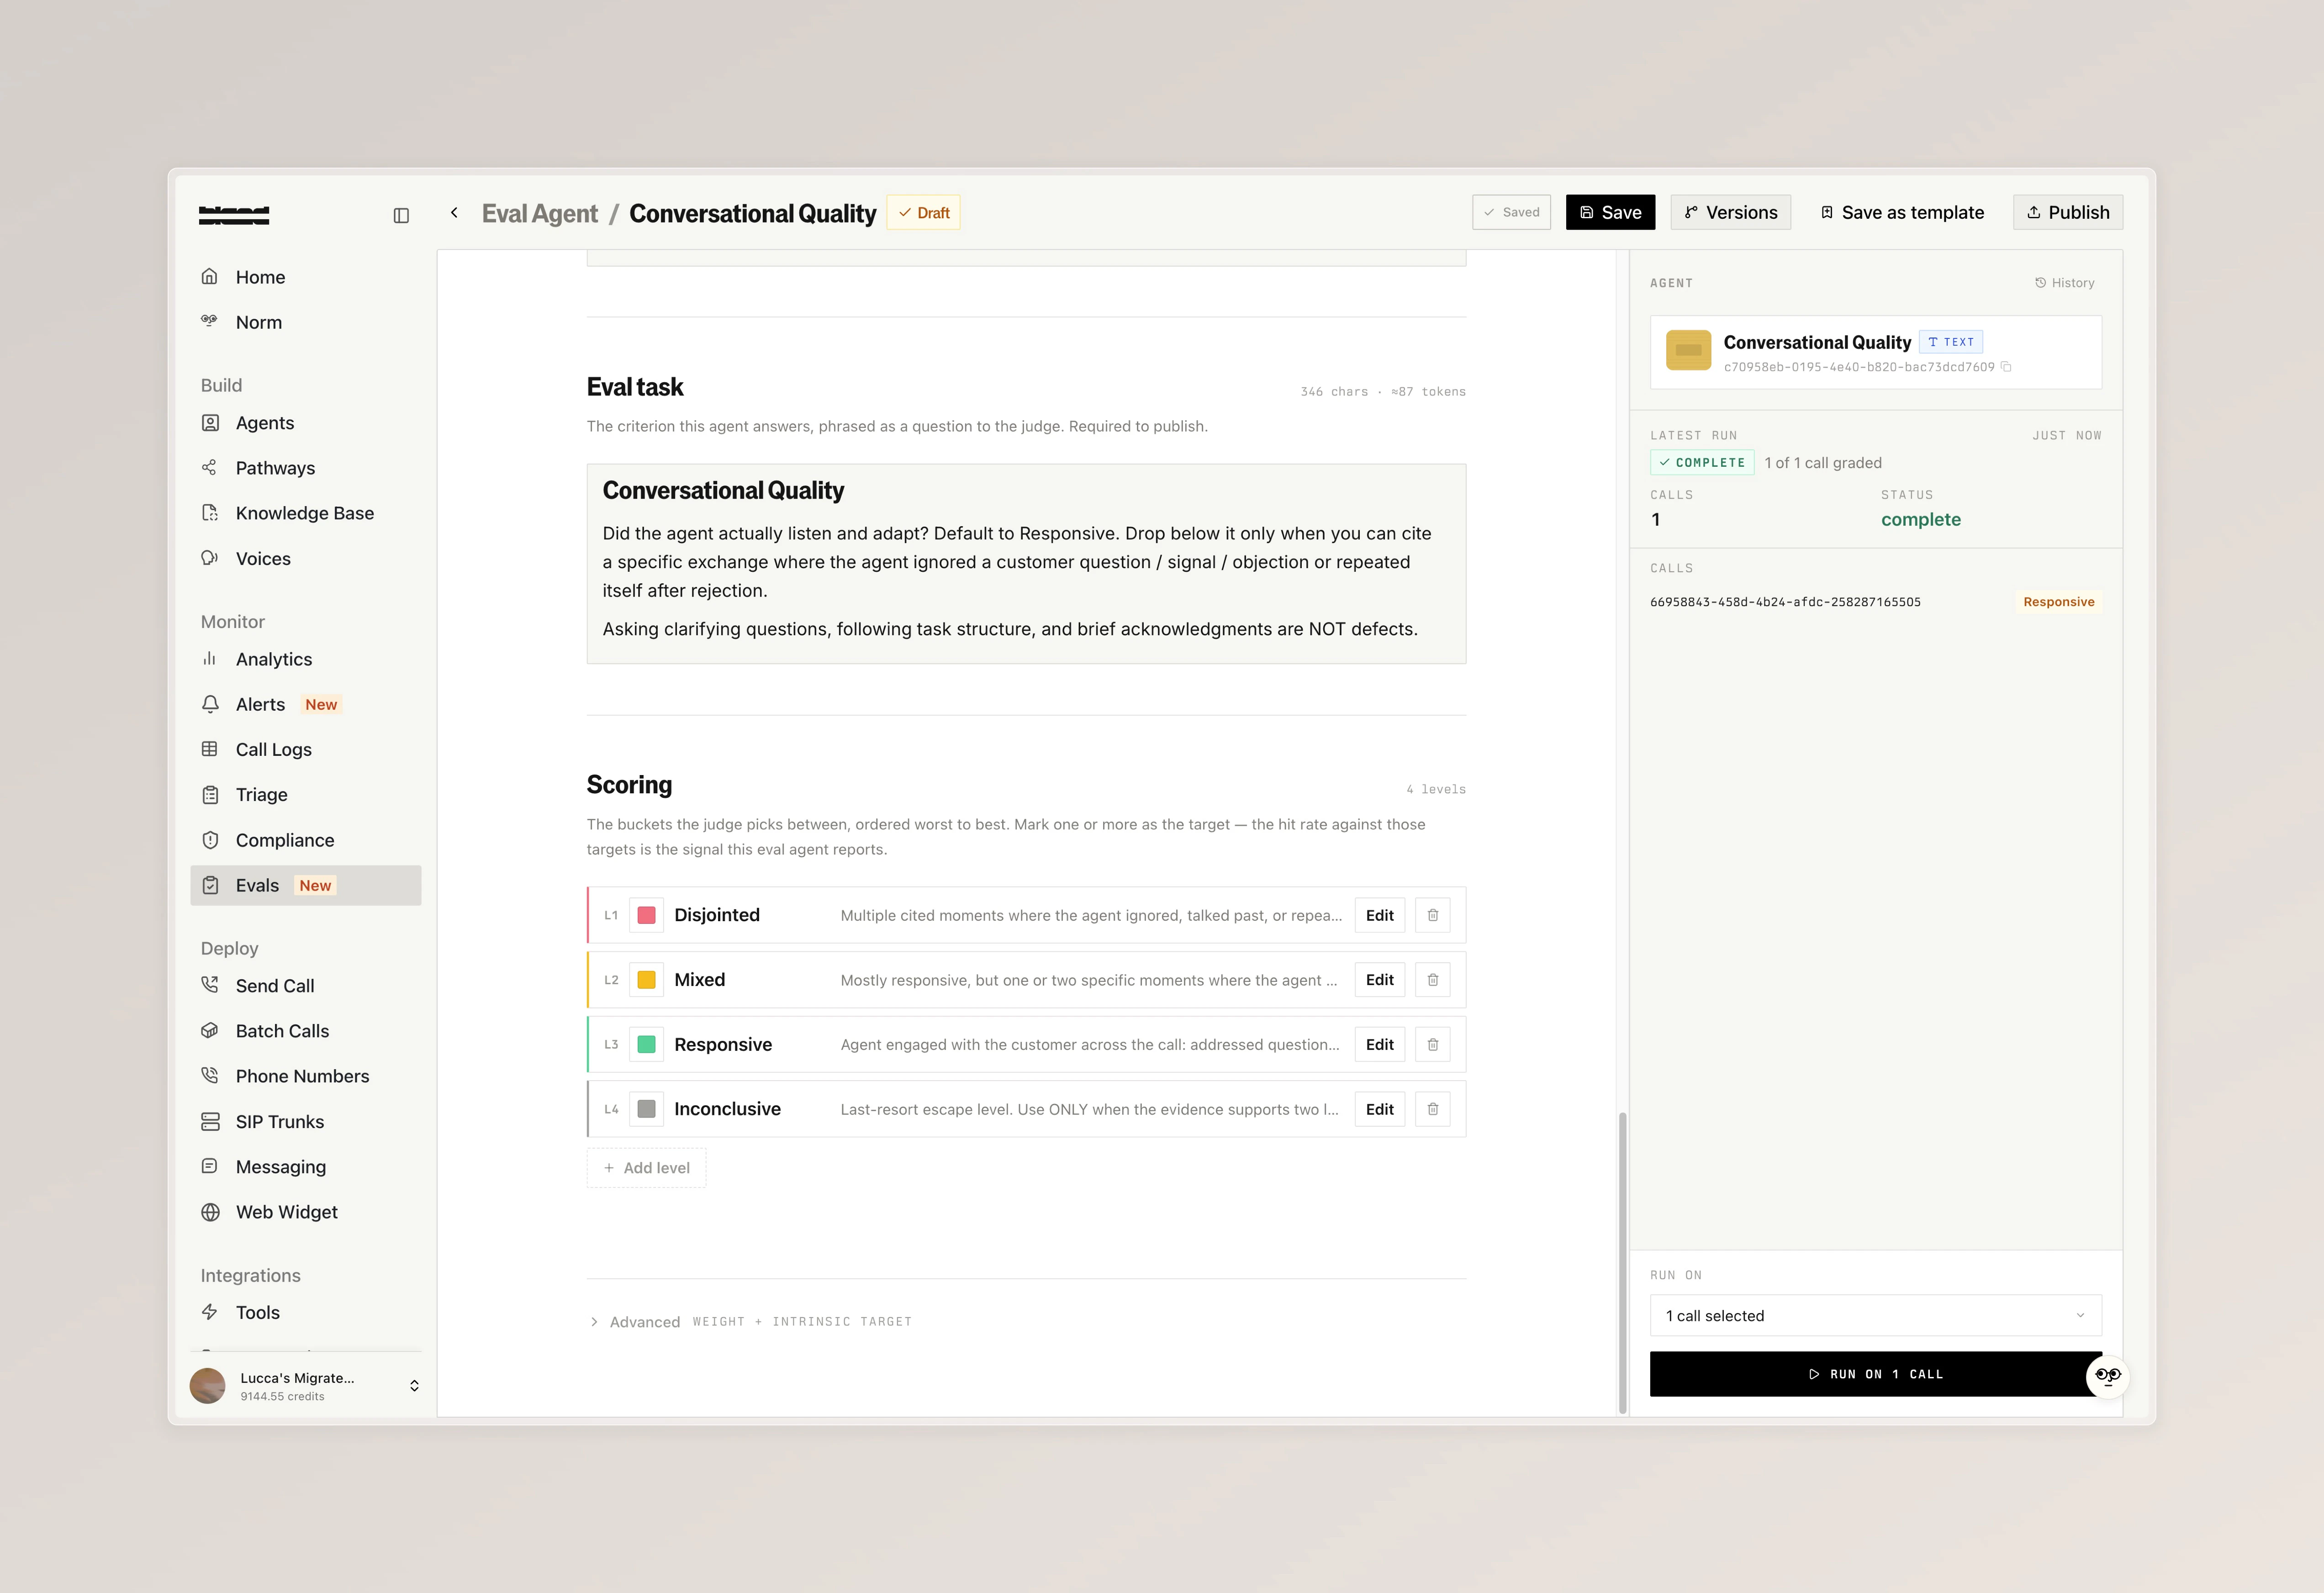Click the yellow Conversational Quality agent icon
2324x1593 pixels.
pyautogui.click(x=1688, y=350)
